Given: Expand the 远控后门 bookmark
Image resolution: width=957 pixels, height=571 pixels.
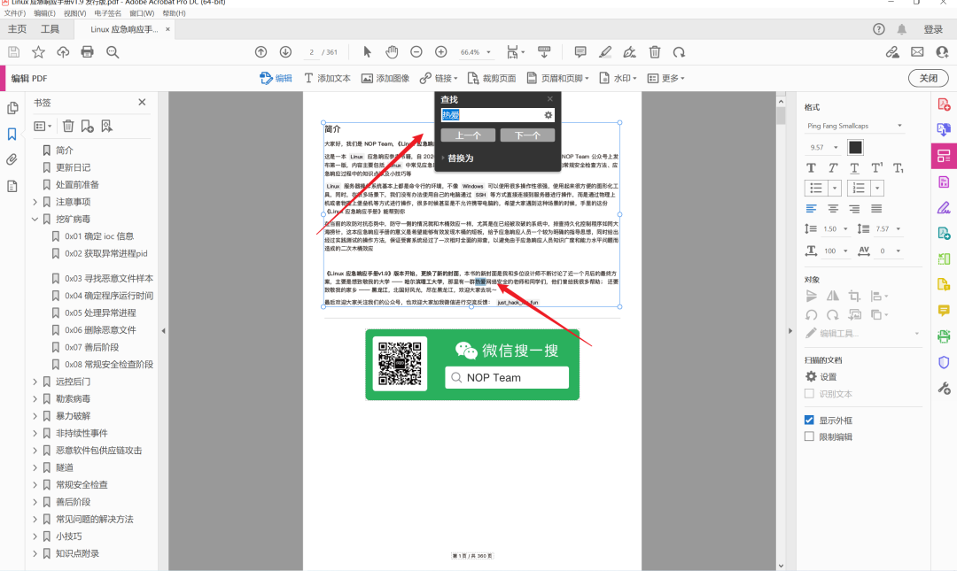Looking at the screenshot, I should coord(35,382).
